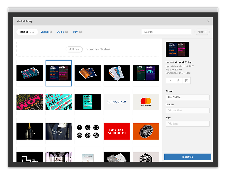Select the stacked striped magazines thumbnail
This screenshot has width=226, height=175.
pyautogui.click(x=30, y=73)
